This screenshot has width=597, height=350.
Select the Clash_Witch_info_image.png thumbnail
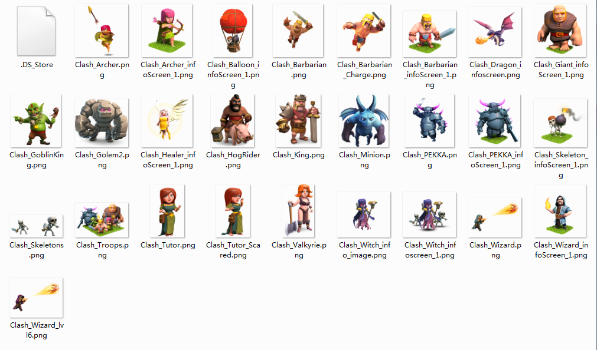pos(364,214)
